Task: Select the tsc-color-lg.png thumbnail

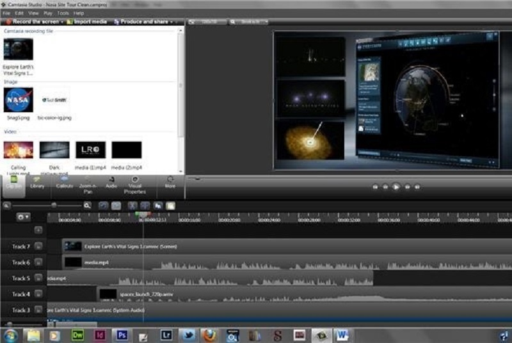Action: point(54,100)
